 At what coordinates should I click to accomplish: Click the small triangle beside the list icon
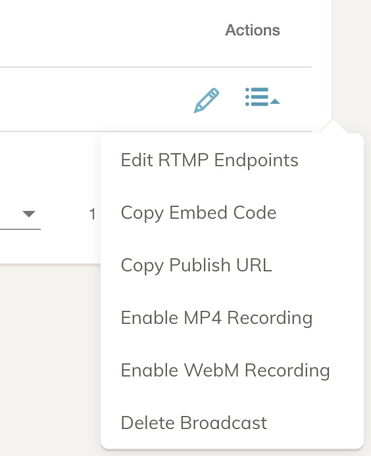coord(275,101)
